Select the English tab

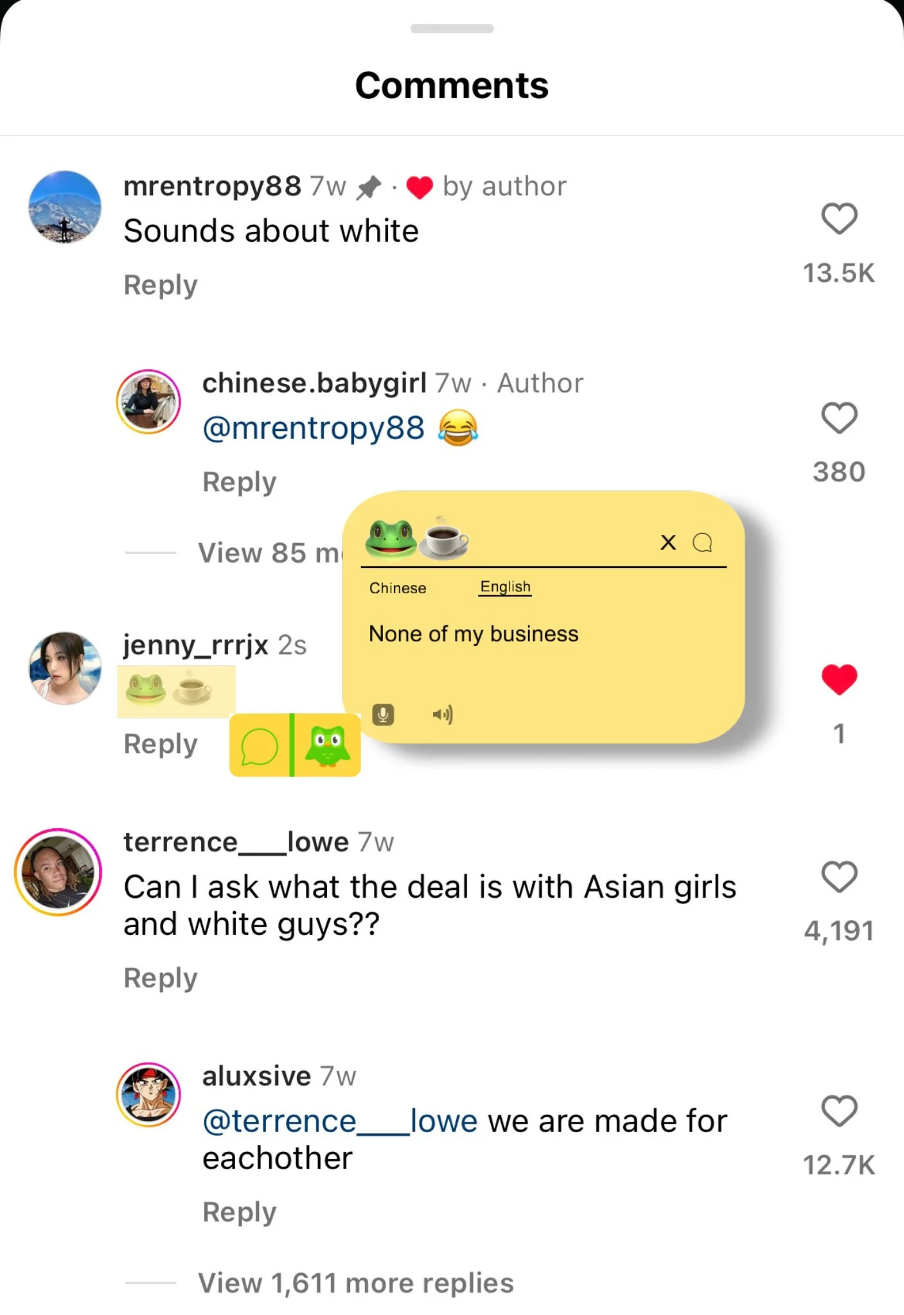pos(505,587)
